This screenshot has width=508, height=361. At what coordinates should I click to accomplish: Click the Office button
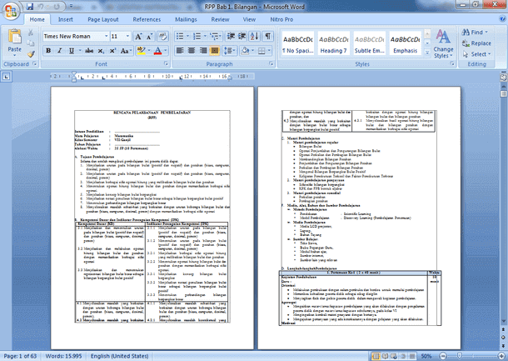click(x=11, y=11)
